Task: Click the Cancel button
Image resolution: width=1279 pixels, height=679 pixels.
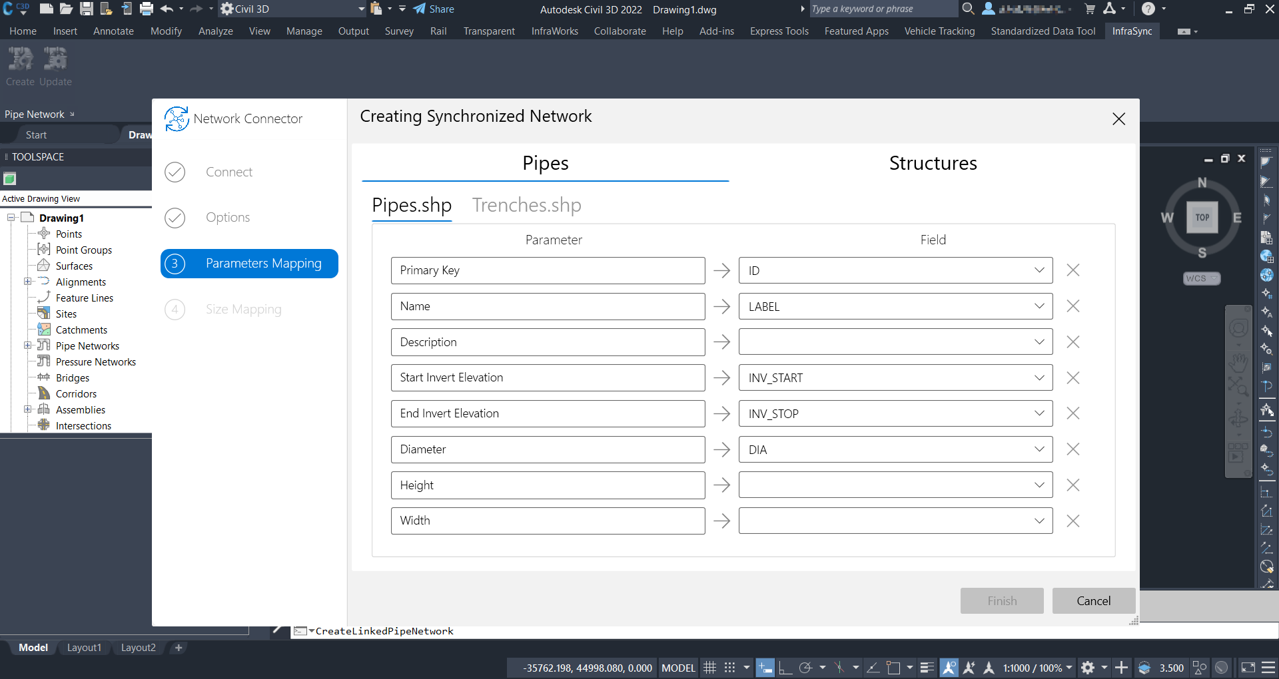Action: click(1093, 601)
